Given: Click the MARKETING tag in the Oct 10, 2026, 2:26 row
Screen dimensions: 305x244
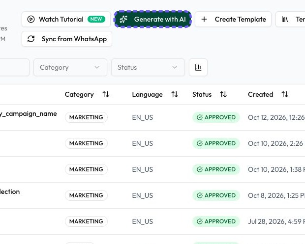Looking at the screenshot, I should (86, 143).
